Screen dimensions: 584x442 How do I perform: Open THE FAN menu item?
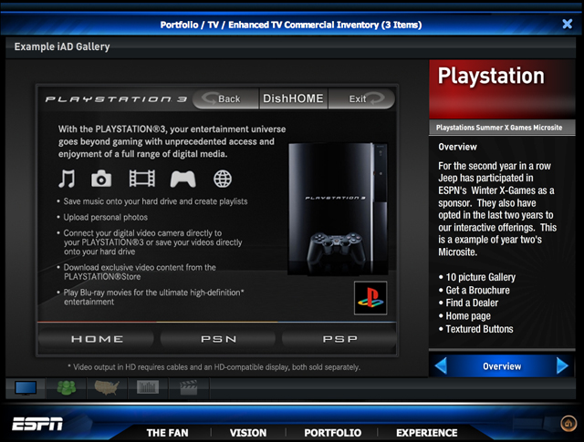click(167, 433)
